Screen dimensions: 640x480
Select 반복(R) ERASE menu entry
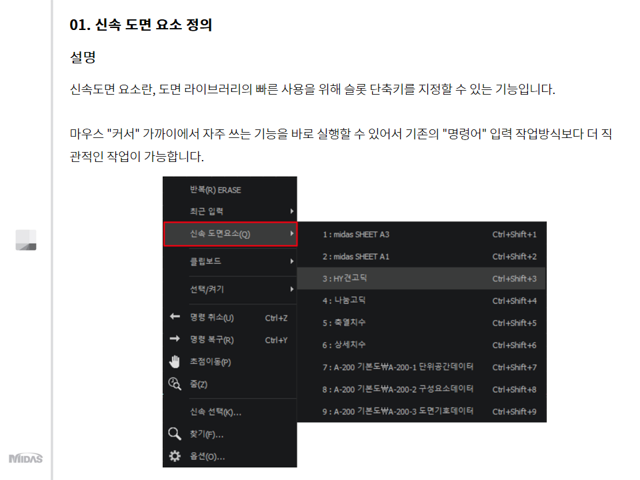tap(215, 190)
